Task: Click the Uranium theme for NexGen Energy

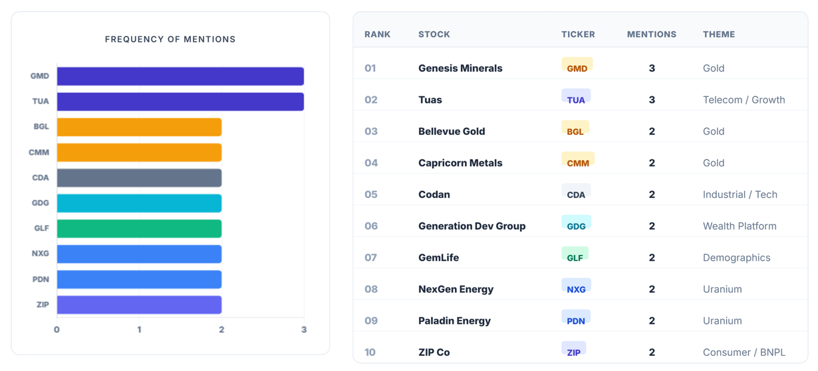Action: (722, 289)
